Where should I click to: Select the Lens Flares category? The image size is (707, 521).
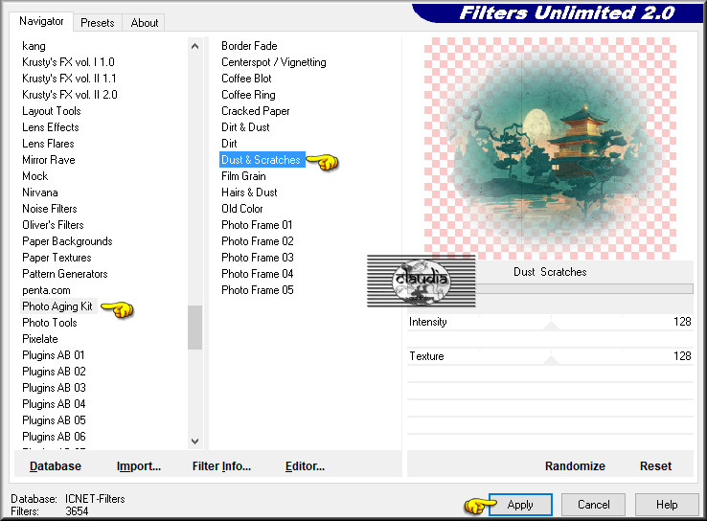point(48,144)
